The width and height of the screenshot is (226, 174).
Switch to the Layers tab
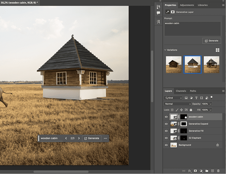pyautogui.click(x=169, y=91)
